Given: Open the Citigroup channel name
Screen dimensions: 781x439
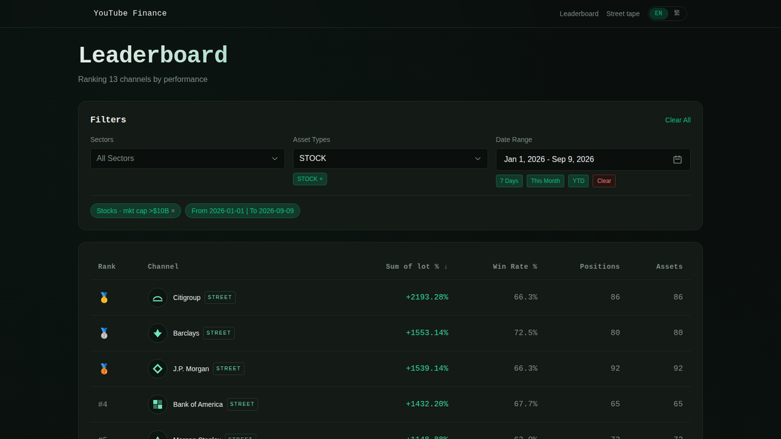Looking at the screenshot, I should [x=187, y=298].
